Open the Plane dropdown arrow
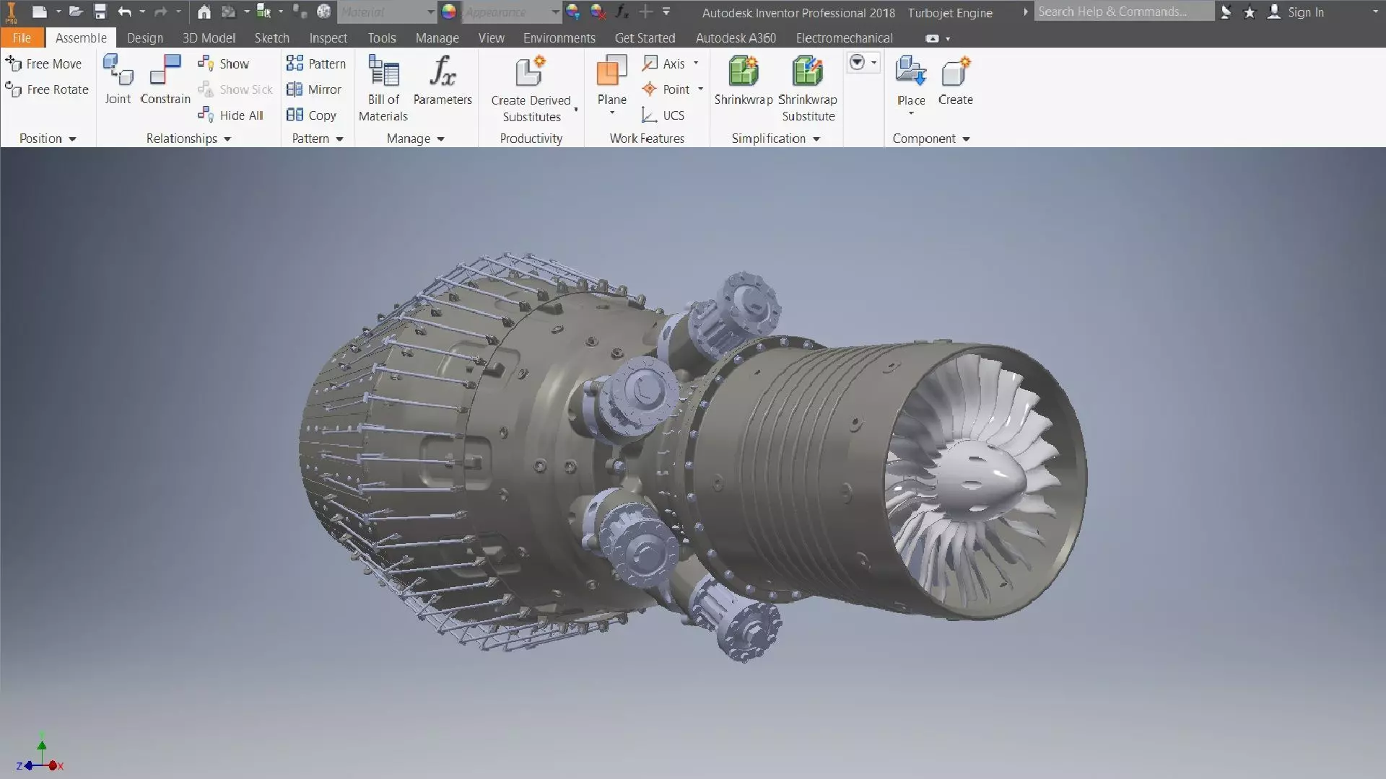1386x779 pixels. coord(611,113)
